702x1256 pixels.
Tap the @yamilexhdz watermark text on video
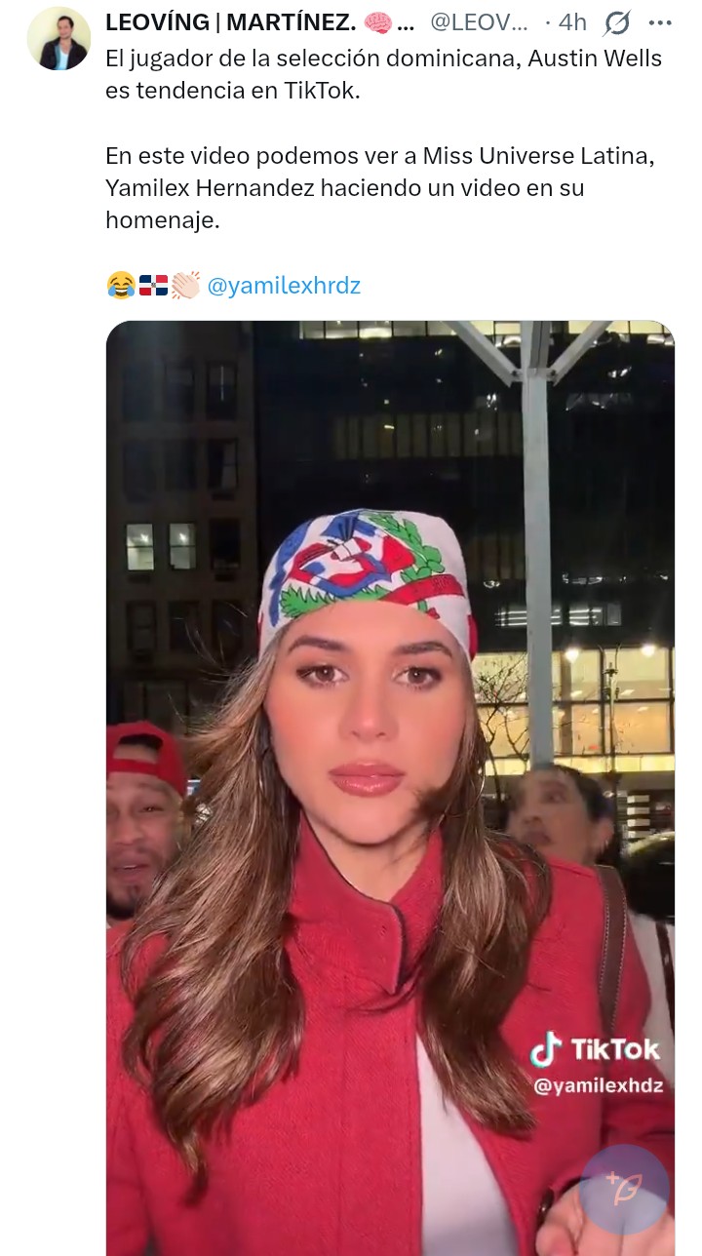tap(598, 1085)
